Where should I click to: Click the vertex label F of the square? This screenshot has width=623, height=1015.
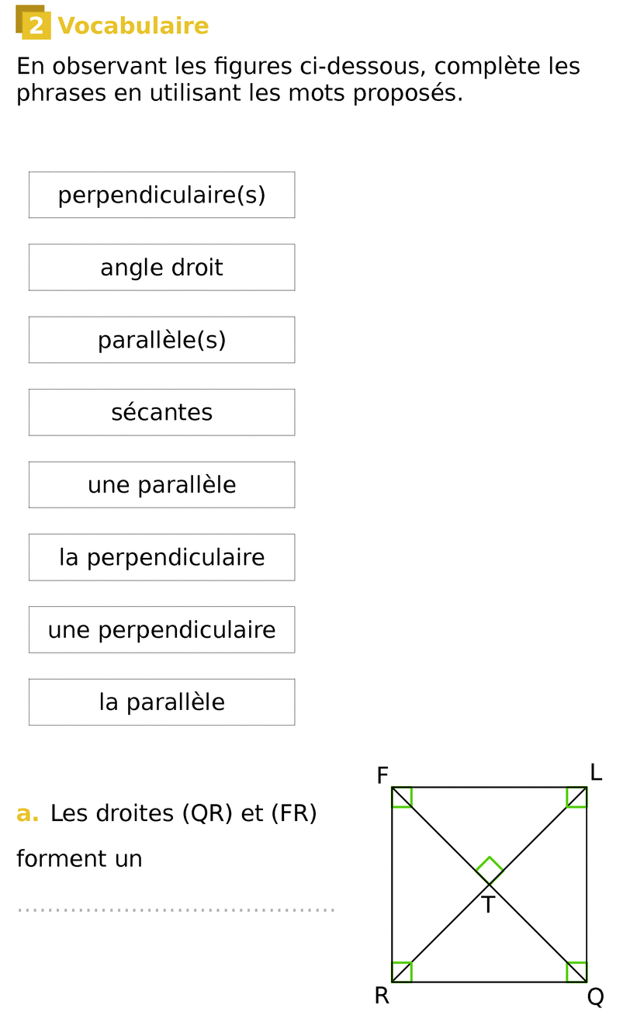tap(382, 775)
